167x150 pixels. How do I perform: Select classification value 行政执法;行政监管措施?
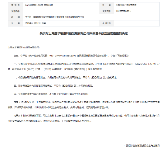pos(126,5)
